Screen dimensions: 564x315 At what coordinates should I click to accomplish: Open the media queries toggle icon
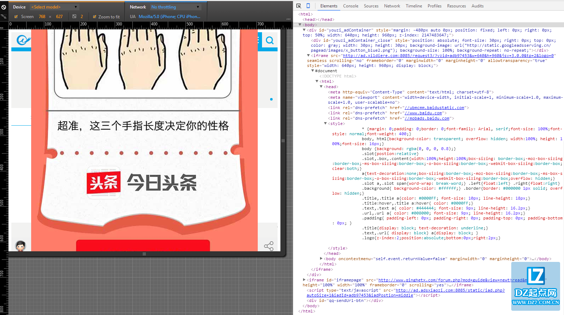(4, 16)
